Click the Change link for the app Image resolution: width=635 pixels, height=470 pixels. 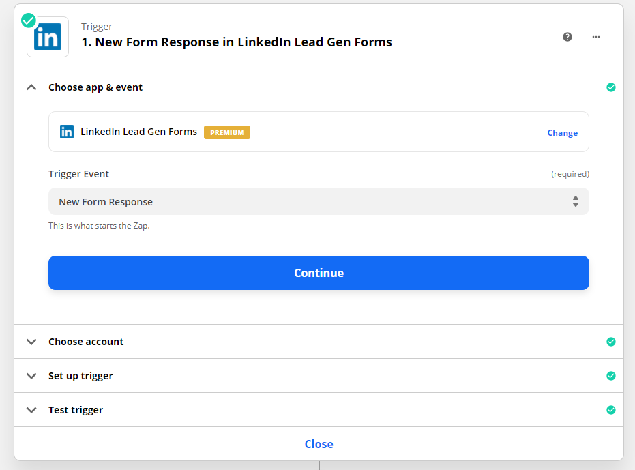(x=563, y=132)
